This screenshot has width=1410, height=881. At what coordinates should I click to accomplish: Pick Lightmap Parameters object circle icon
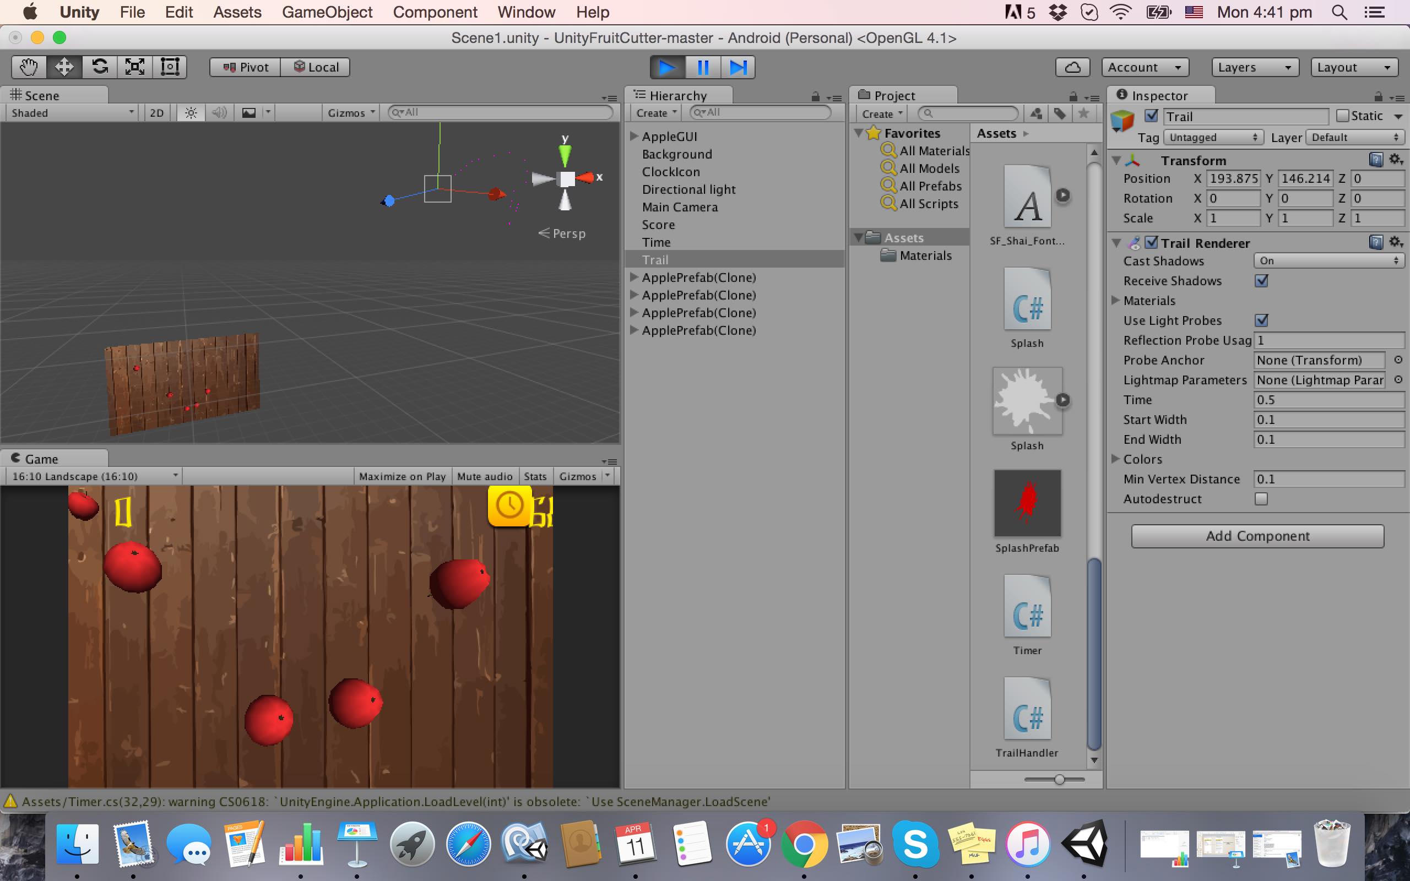point(1398,380)
